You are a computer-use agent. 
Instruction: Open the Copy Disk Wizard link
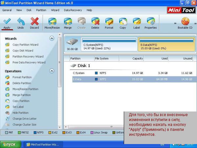tap(23, 51)
